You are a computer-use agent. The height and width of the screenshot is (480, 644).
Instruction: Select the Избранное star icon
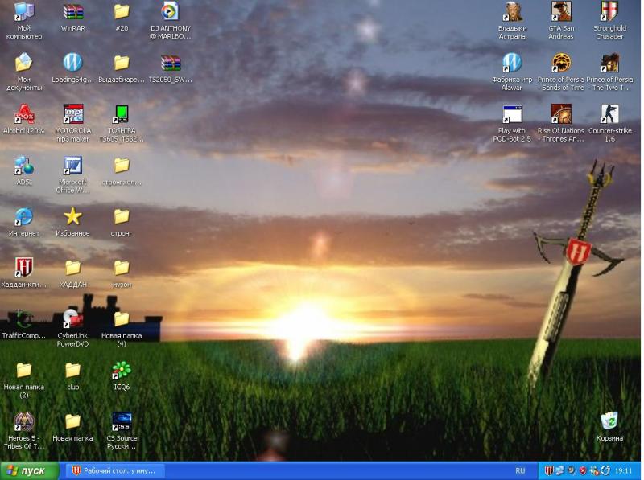coord(72,216)
